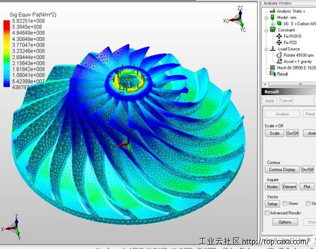316x249 pixels.
Task: Collapse the Load-Source tree node
Action: 266,49
